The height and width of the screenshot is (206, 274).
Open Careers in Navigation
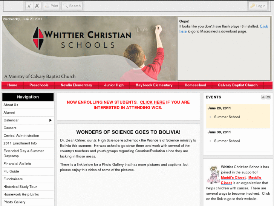[x=28, y=128]
